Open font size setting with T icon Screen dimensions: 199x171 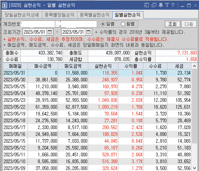[167, 5]
